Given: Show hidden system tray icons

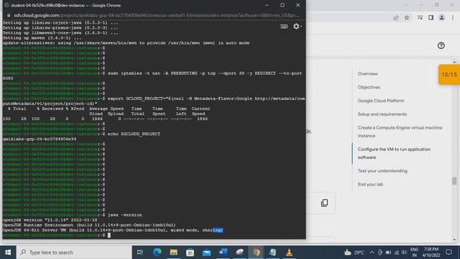Looking at the screenshot, I should click(x=372, y=253).
